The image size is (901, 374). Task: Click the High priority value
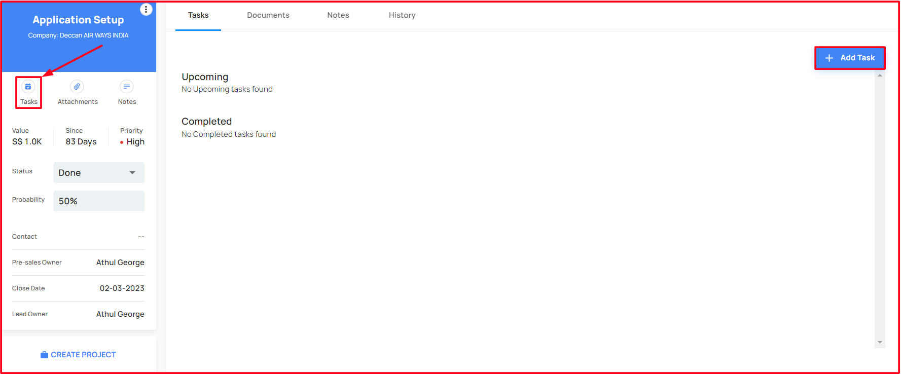pos(135,142)
